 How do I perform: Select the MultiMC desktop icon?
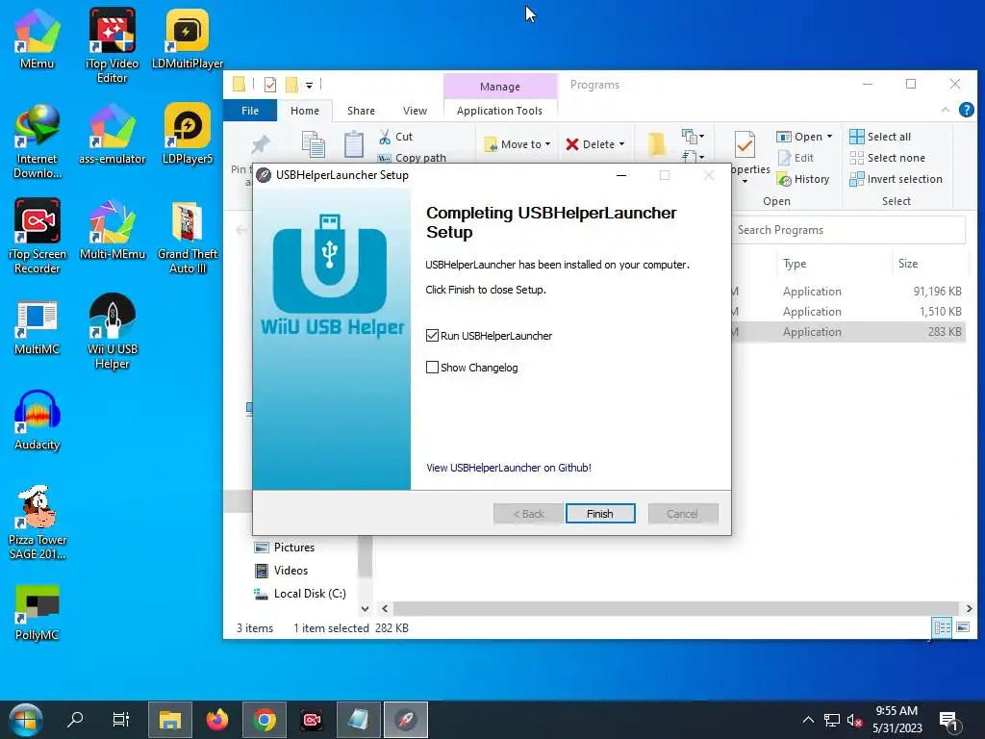(38, 327)
